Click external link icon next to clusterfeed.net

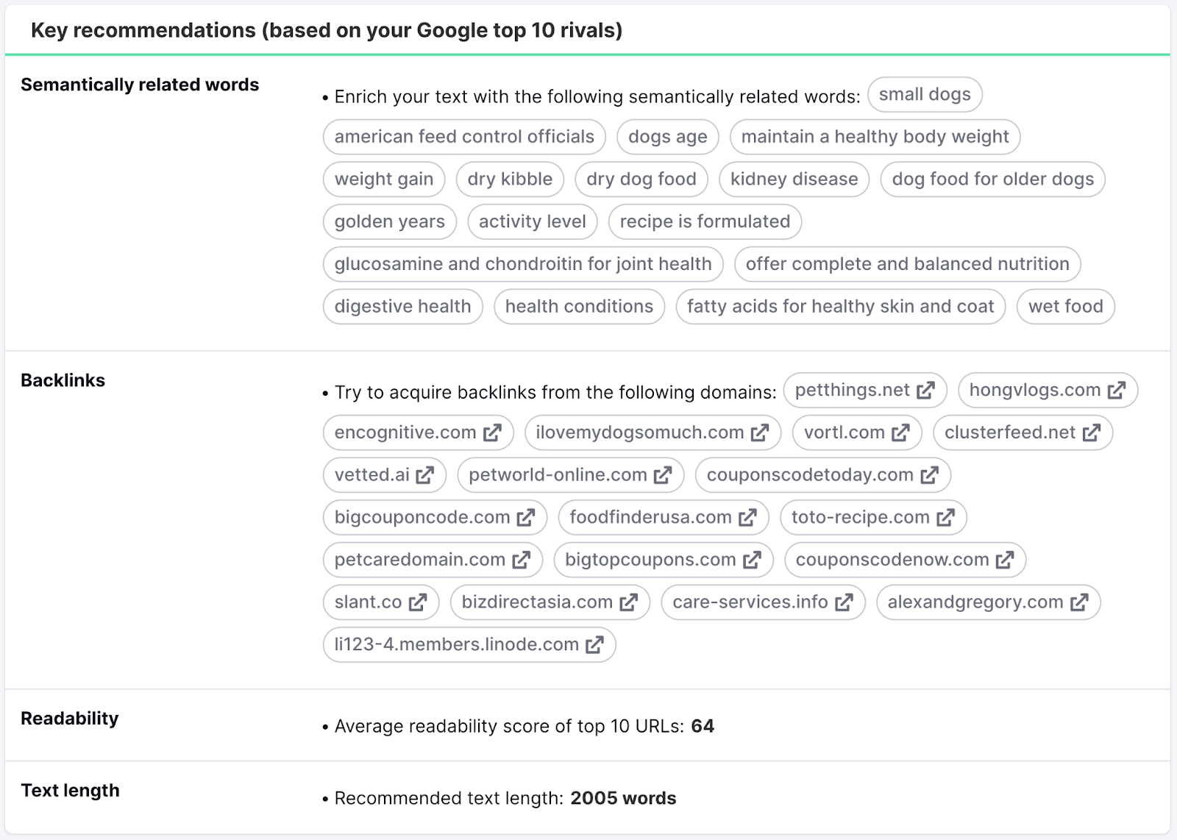click(1092, 433)
